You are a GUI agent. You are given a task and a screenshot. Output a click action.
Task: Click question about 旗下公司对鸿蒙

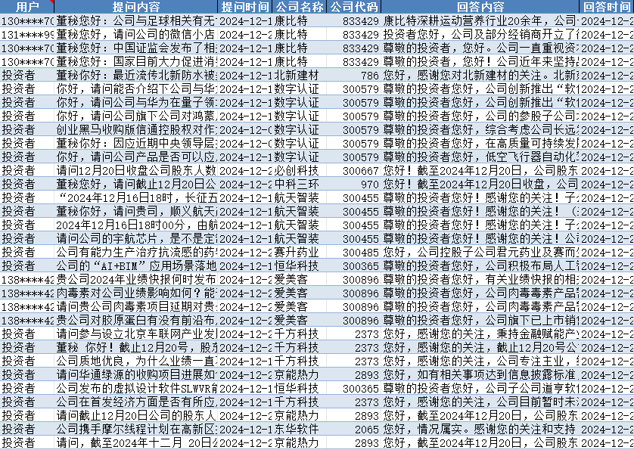click(136, 116)
